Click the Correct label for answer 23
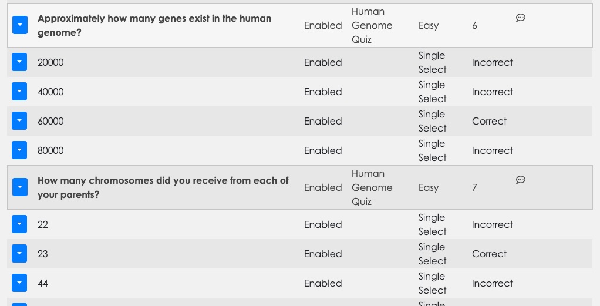The height and width of the screenshot is (306, 600). tap(489, 254)
